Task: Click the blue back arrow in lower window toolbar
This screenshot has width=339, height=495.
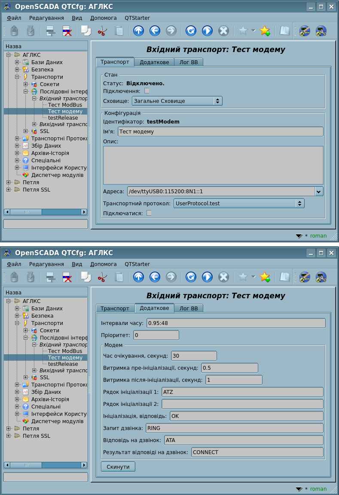Action: coord(155,277)
